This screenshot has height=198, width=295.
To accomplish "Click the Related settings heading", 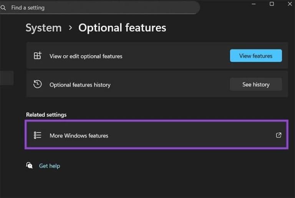I will click(x=46, y=115).
